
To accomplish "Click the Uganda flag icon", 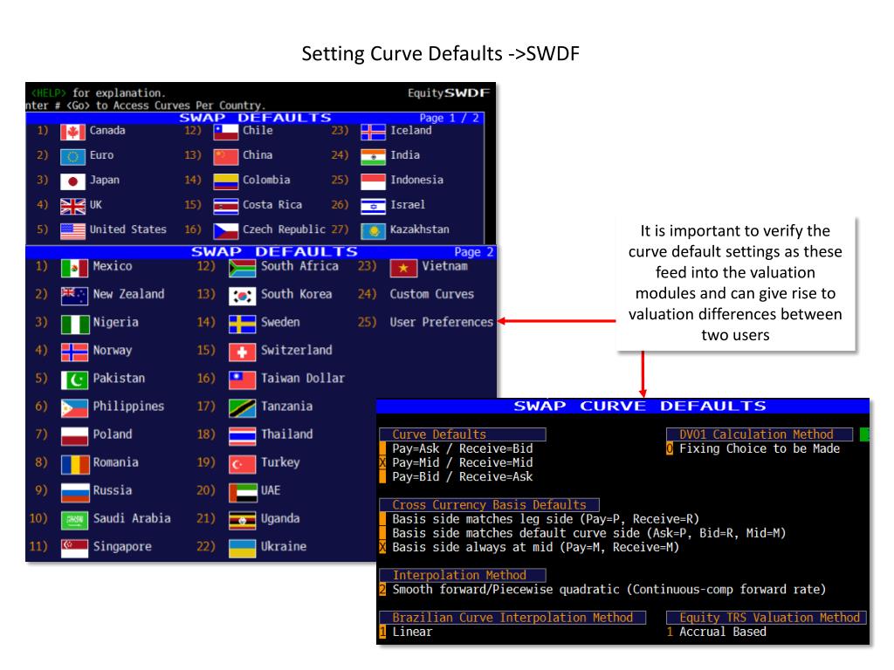I will (243, 520).
